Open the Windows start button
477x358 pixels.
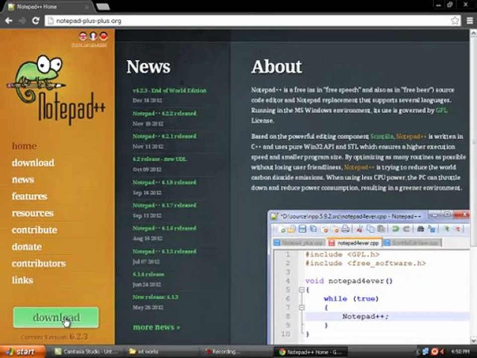(x=23, y=352)
